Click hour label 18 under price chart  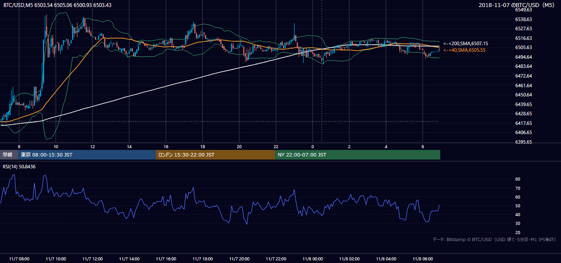[x=202, y=146]
